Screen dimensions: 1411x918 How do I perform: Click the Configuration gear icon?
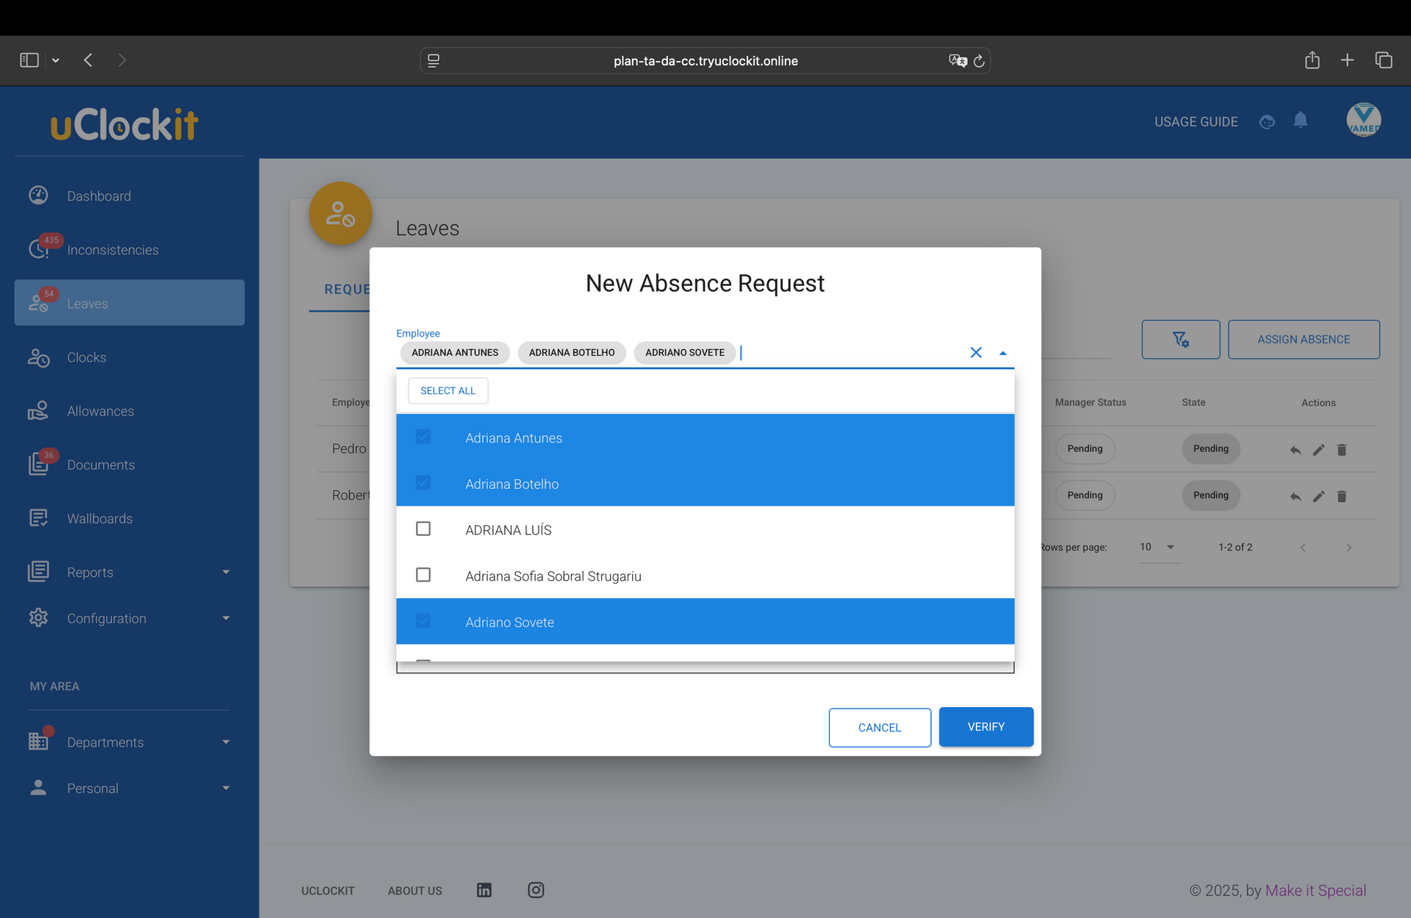click(38, 617)
